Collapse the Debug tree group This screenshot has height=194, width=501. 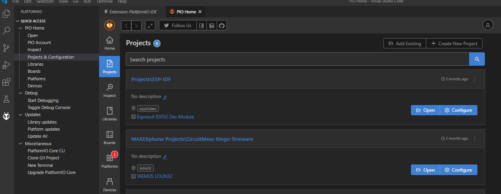21,93
